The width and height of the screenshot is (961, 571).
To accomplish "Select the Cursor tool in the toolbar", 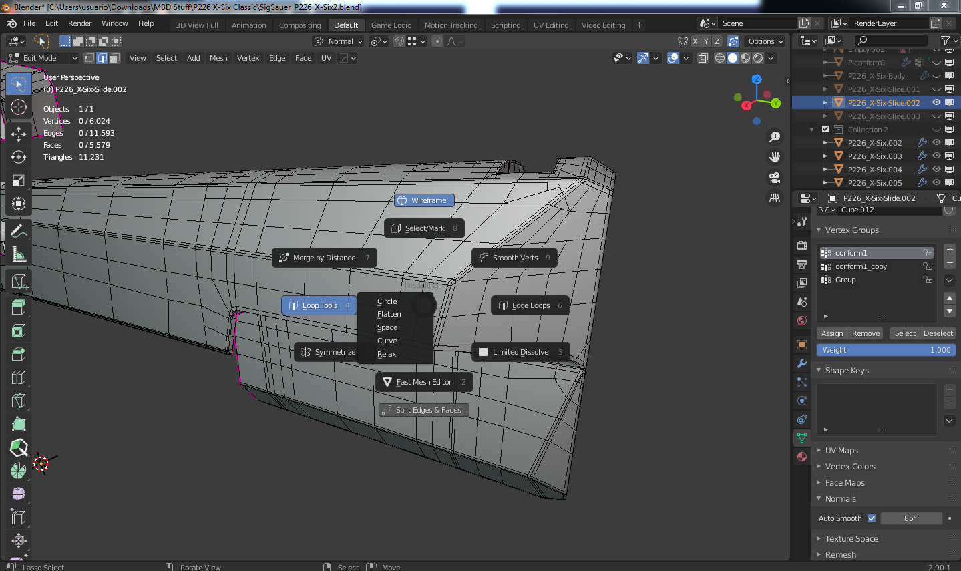I will [19, 107].
